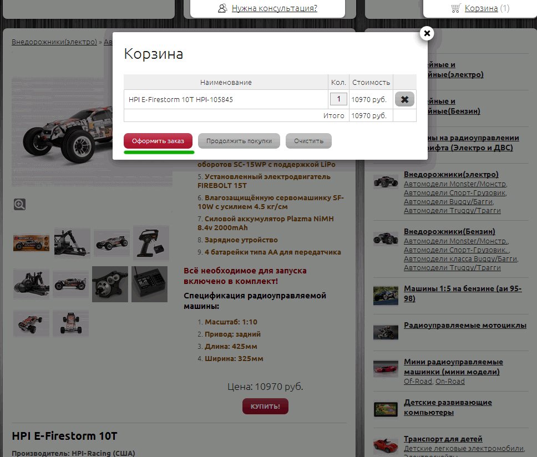
Task: Open the top-view truck thumbnail image
Action: pos(70,323)
